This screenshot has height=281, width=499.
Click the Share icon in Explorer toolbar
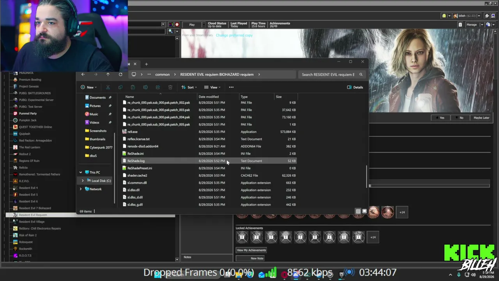click(x=158, y=87)
